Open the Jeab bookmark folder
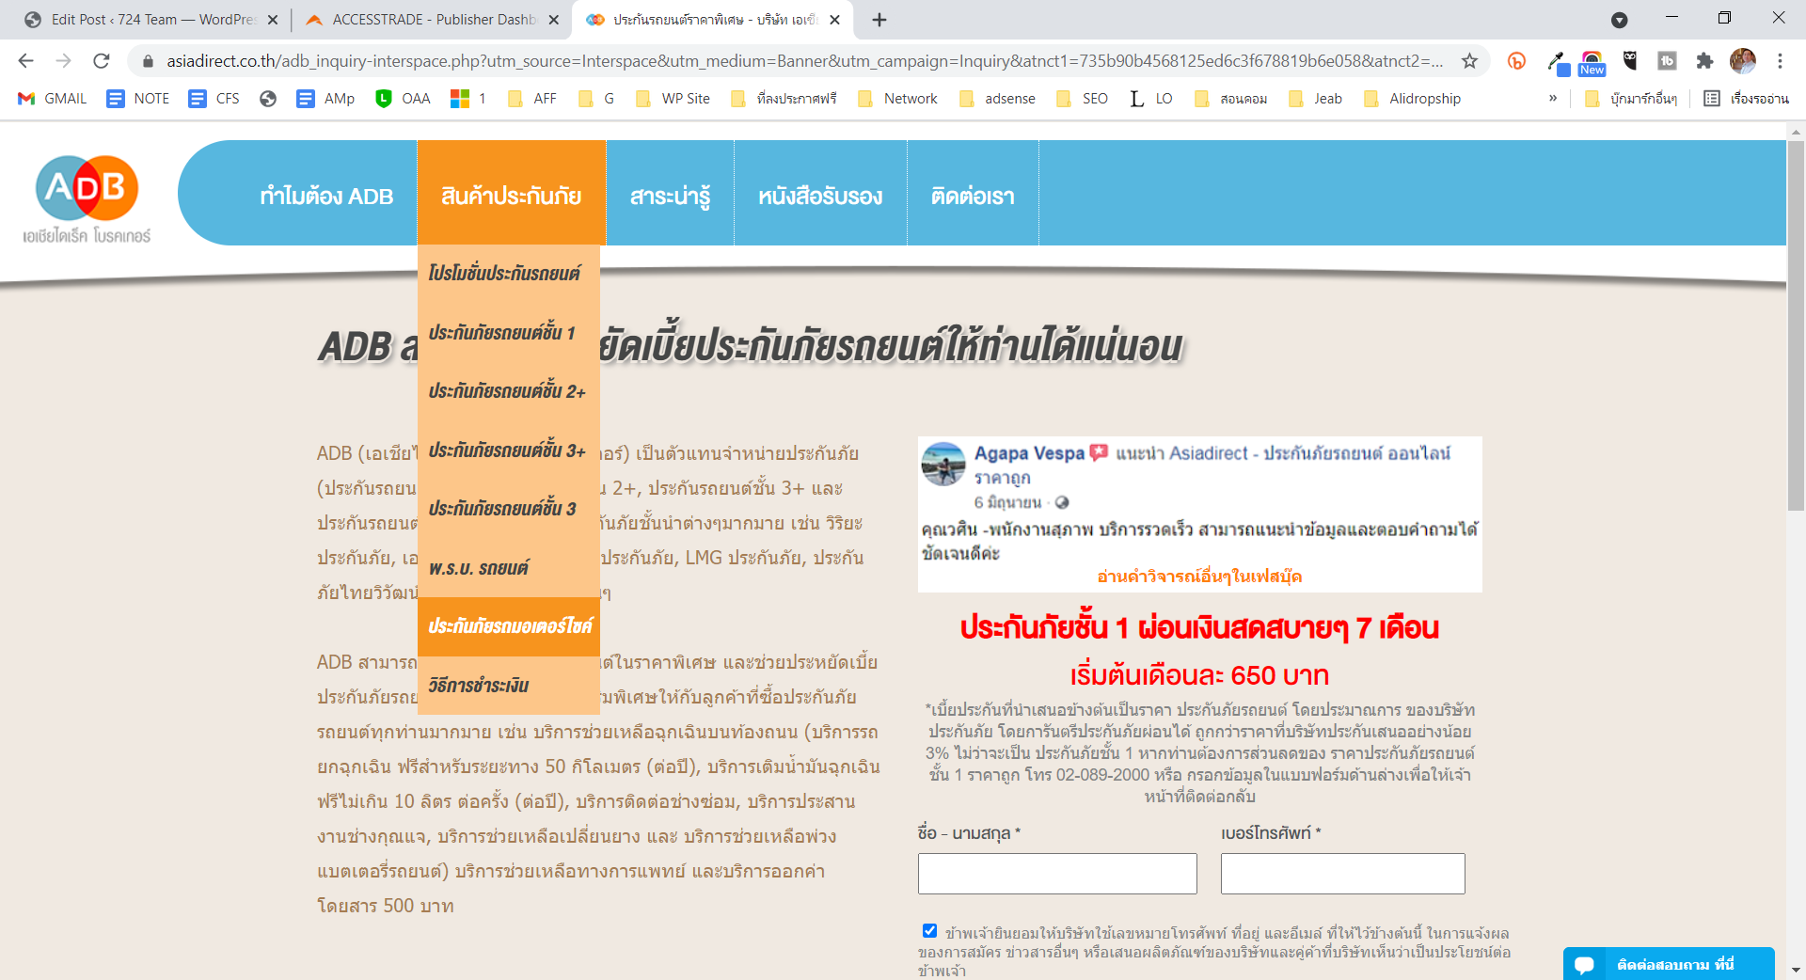This screenshot has width=1806, height=980. click(x=1316, y=99)
